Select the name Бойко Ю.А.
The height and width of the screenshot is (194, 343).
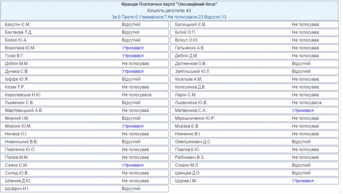pos(16,40)
